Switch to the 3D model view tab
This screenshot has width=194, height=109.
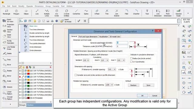(x=115, y=37)
